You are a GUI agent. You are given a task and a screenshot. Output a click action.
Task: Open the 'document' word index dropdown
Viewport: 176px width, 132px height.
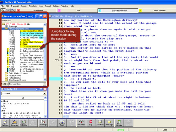[x=44, y=93]
